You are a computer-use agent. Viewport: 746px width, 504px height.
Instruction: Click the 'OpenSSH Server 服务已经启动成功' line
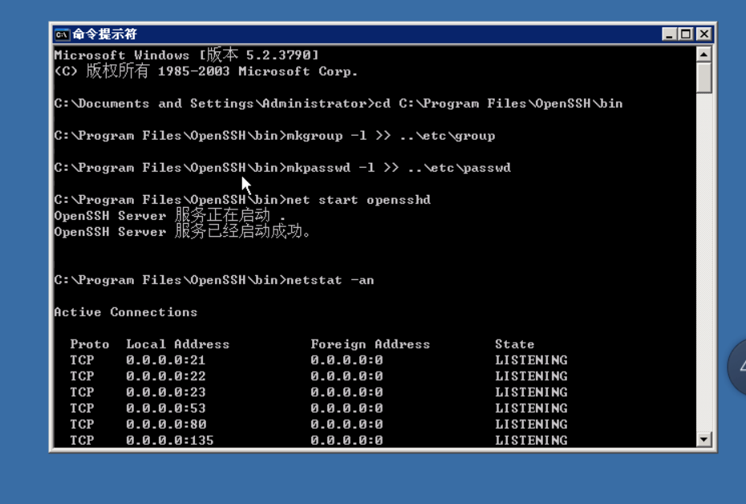(x=182, y=232)
